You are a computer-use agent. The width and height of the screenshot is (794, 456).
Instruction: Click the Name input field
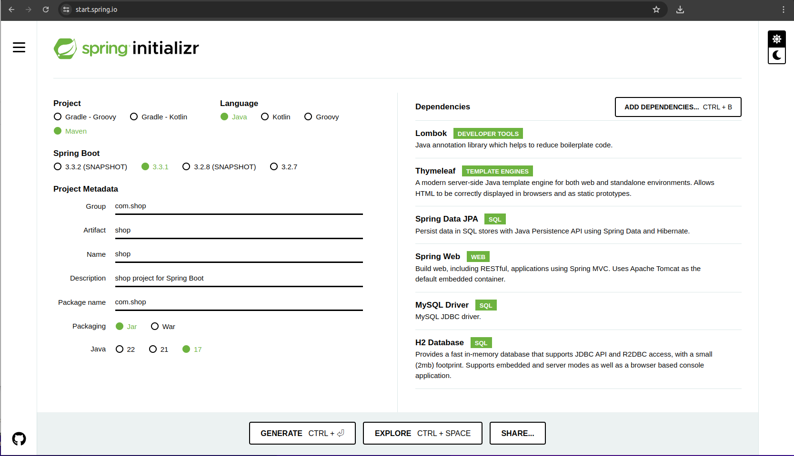pos(239,254)
